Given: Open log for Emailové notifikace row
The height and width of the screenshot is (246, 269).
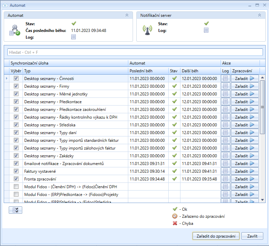Looking at the screenshot, I should (225, 163).
